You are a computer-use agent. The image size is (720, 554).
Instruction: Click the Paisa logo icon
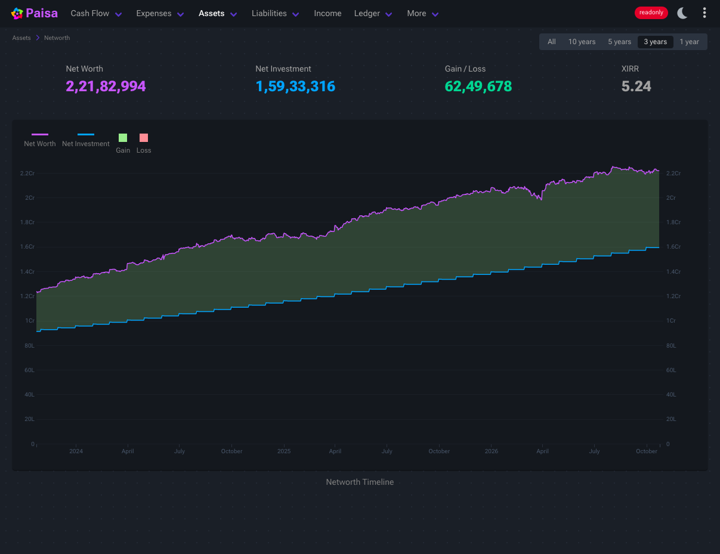click(x=17, y=13)
